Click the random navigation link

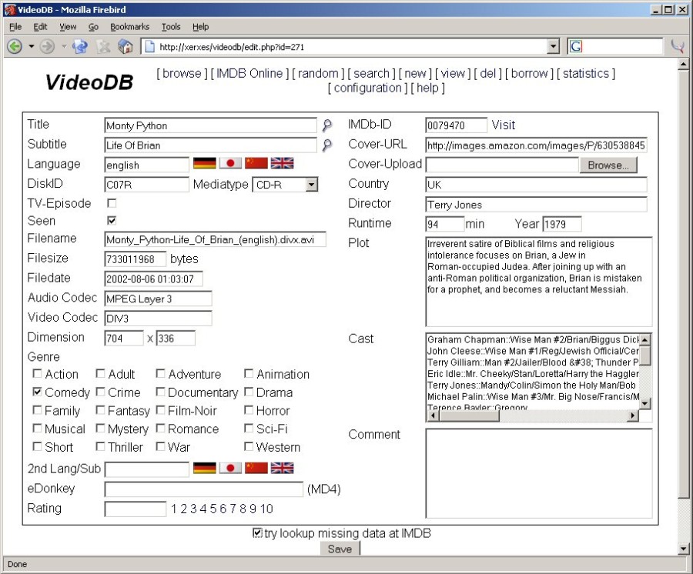click(x=318, y=73)
